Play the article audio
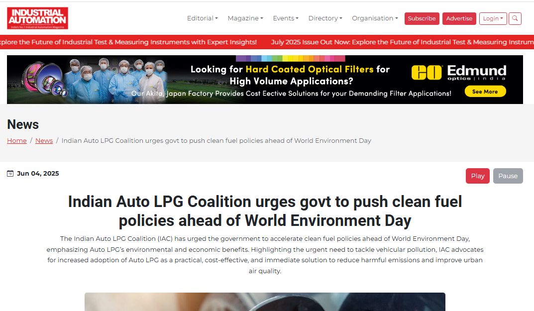This screenshot has width=534, height=311. [477, 176]
